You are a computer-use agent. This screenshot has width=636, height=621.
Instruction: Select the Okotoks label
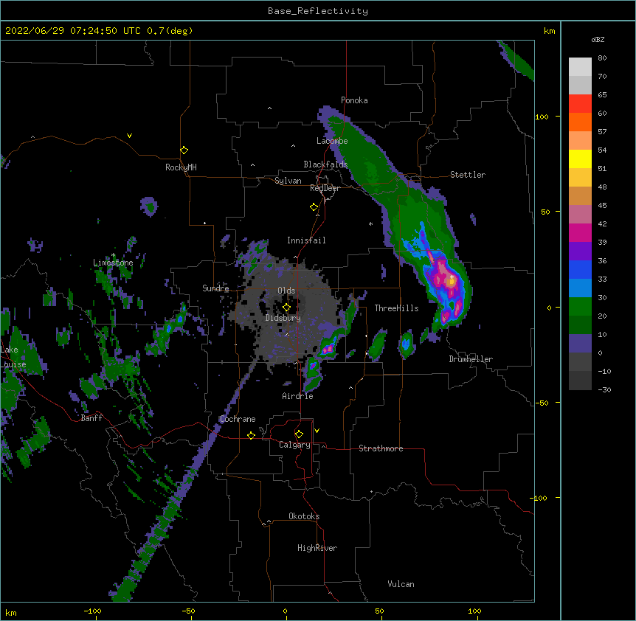pos(304,516)
